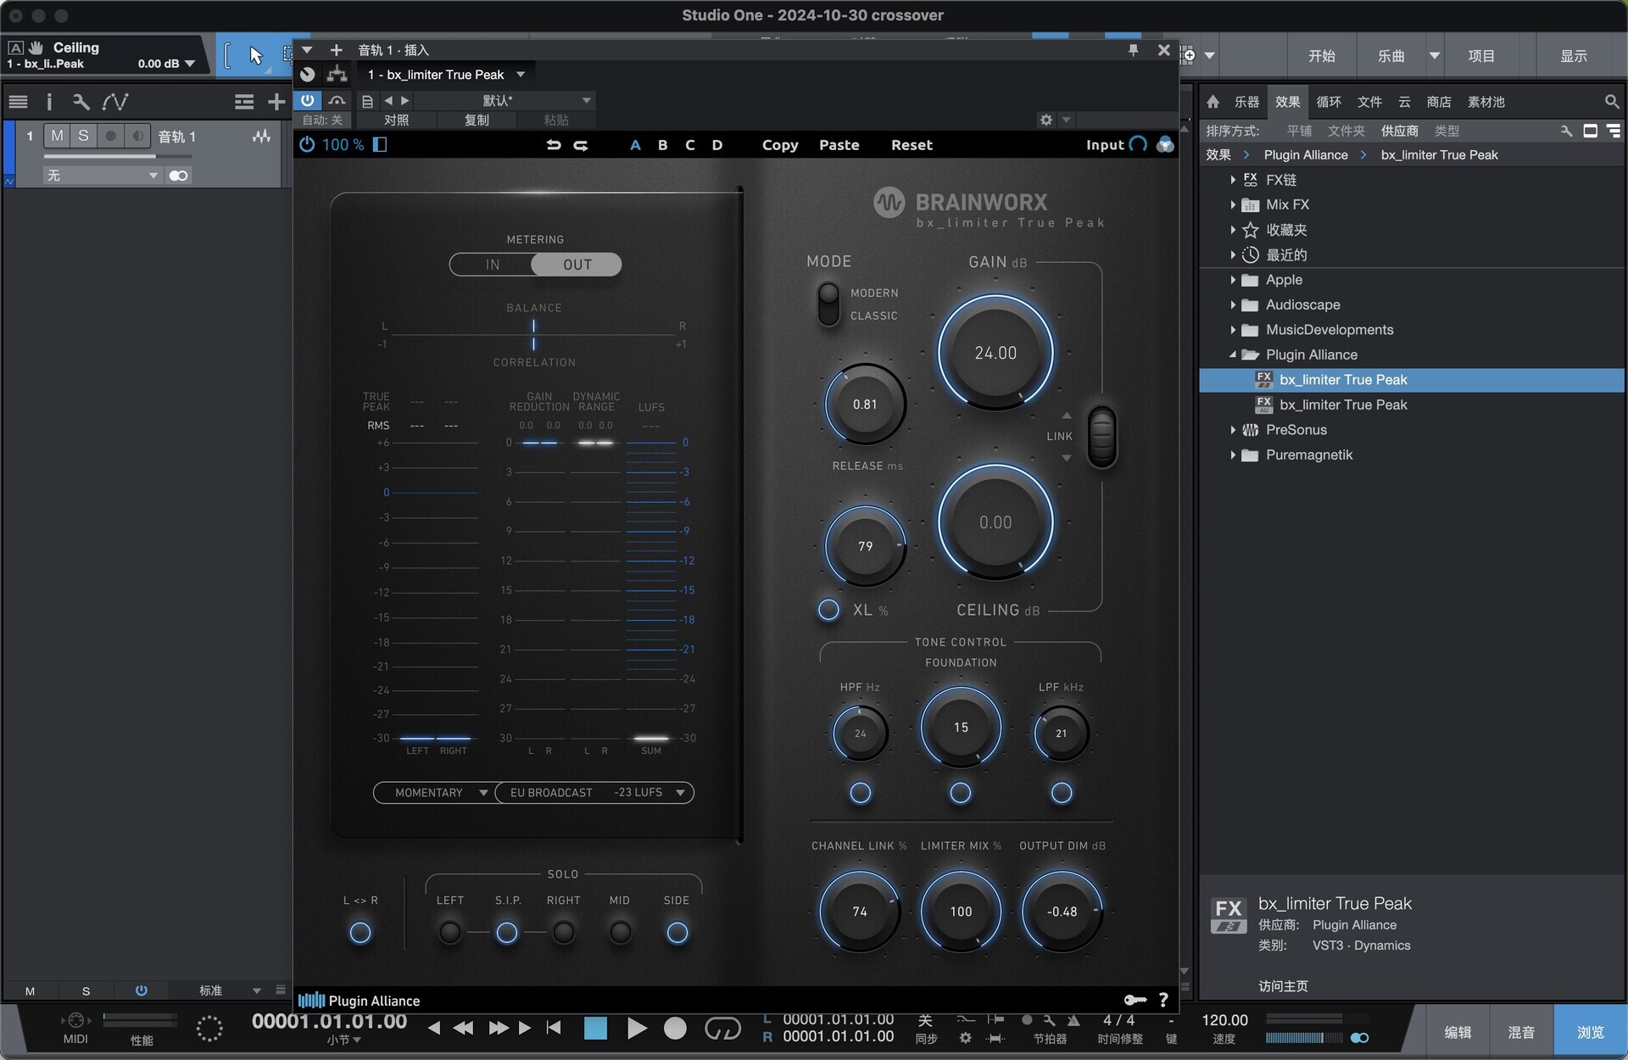Open the plugin preset 默认 dropdown
This screenshot has width=1628, height=1060.
(505, 101)
